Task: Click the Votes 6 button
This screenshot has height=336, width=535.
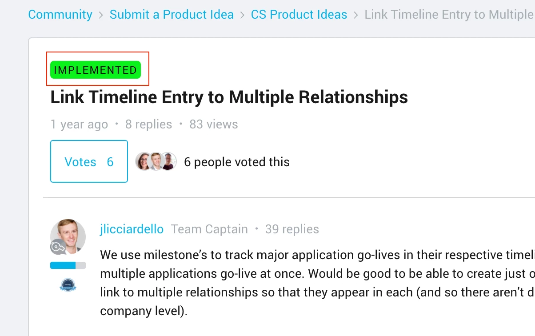Action: click(x=89, y=161)
